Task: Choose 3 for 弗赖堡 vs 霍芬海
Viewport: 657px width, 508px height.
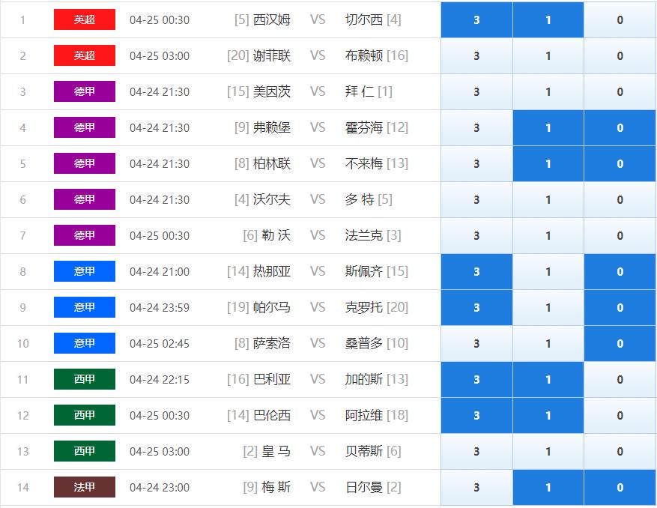Action: [476, 128]
